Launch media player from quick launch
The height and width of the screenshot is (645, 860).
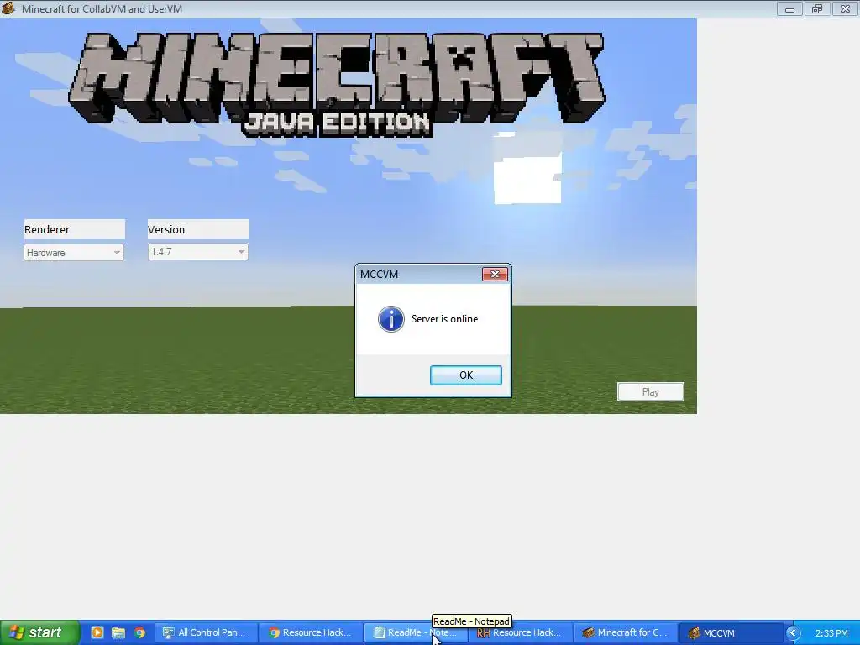97,632
